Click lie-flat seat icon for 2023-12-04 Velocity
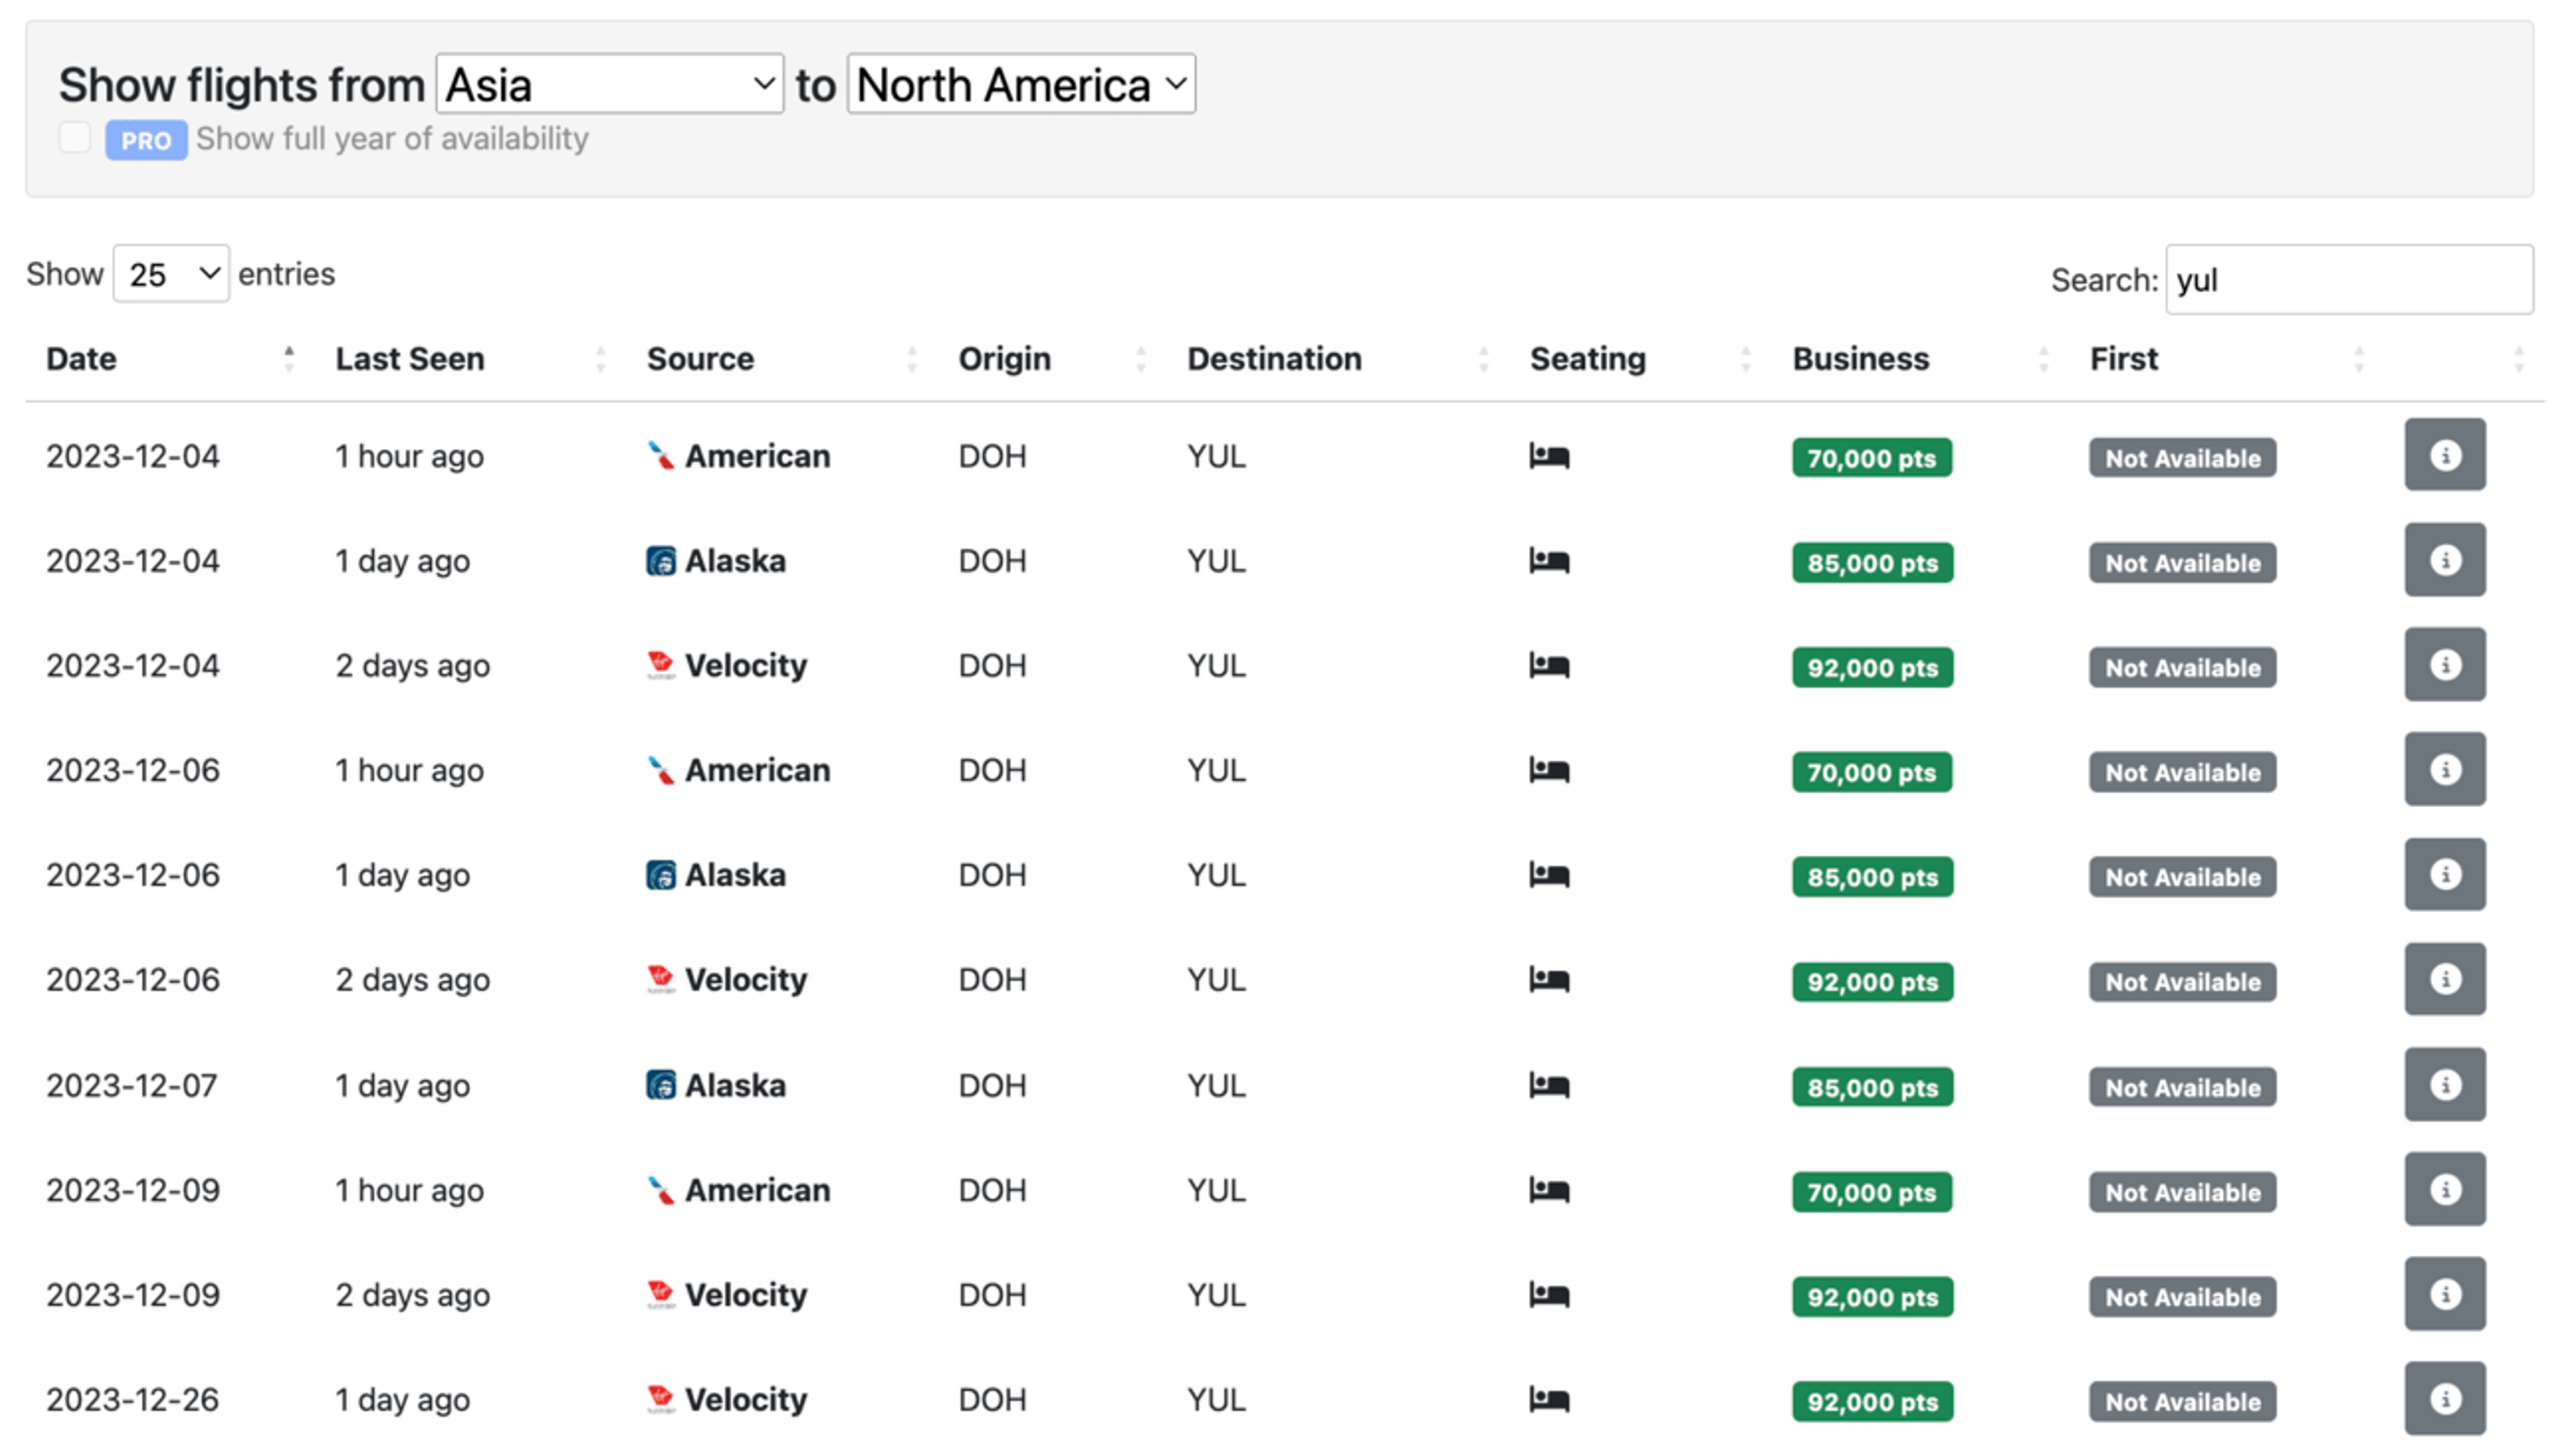Screen dimensions: 2560x1456 [x=1549, y=666]
